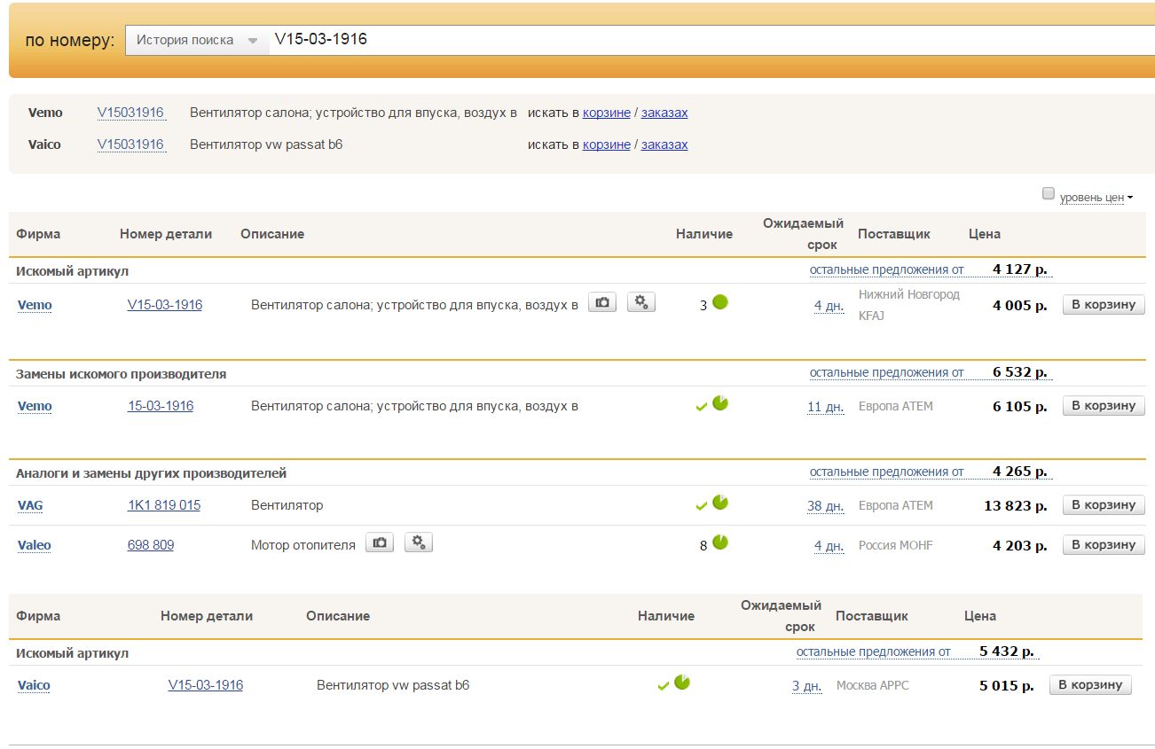
Task: Expand 'уровень цен' dropdown arrow
Action: point(1130,199)
